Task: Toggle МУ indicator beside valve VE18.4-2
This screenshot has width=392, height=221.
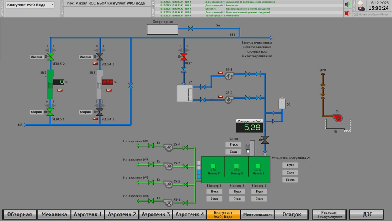Action: [x=95, y=64]
